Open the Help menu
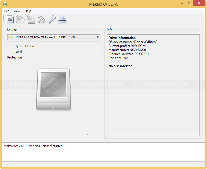This screenshot has height=169, width=207. coord(28,11)
